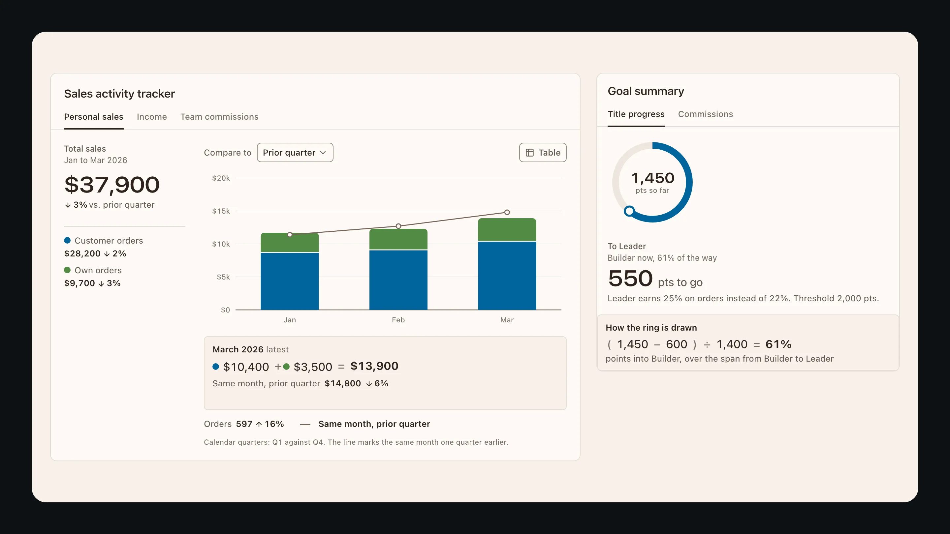The width and height of the screenshot is (950, 534).
Task: Click the March customer orders blue bar segment
Action: point(507,276)
